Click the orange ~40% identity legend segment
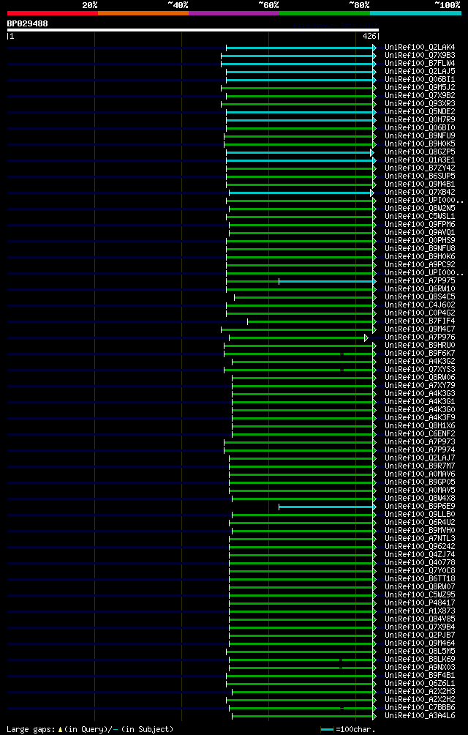Screen dimensions: 468x735 tap(143, 13)
